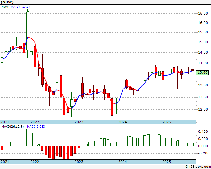Select the NUW legend label
This screenshot has height=169, width=211.
tap(5, 6)
